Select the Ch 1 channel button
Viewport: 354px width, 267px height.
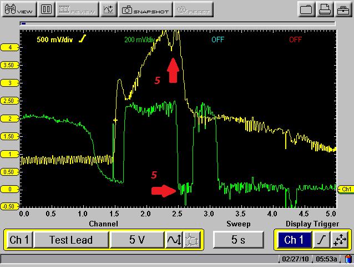pos(19,240)
